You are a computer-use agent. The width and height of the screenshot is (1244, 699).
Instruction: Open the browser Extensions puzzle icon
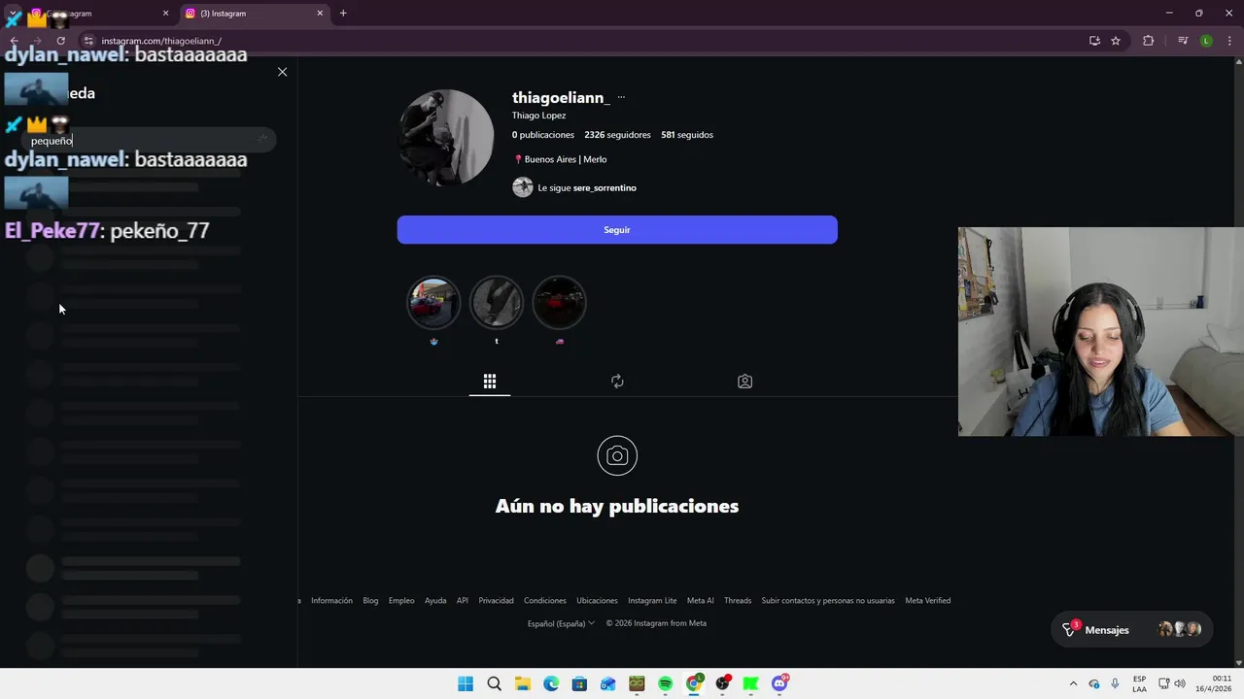tap(1148, 41)
